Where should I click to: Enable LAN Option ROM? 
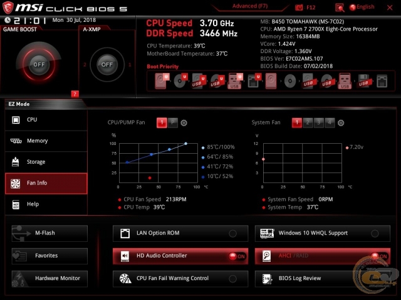(x=232, y=233)
